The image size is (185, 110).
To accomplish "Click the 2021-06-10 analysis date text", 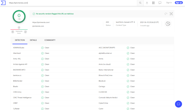I will point(150,22).
